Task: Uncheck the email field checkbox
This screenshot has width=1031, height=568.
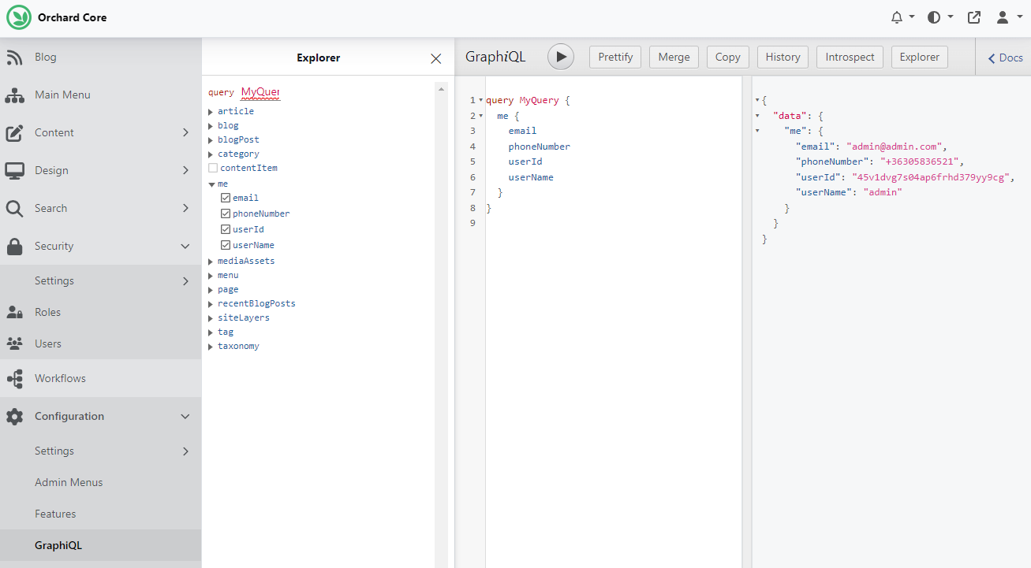Action: click(x=226, y=198)
